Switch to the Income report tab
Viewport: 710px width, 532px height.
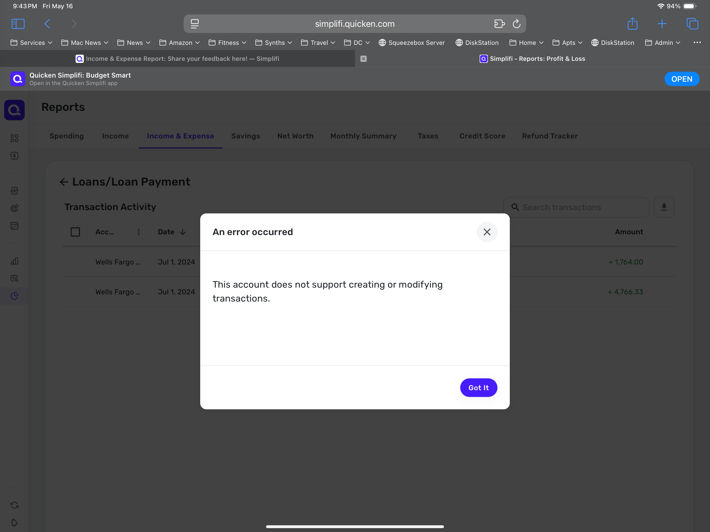click(x=116, y=136)
